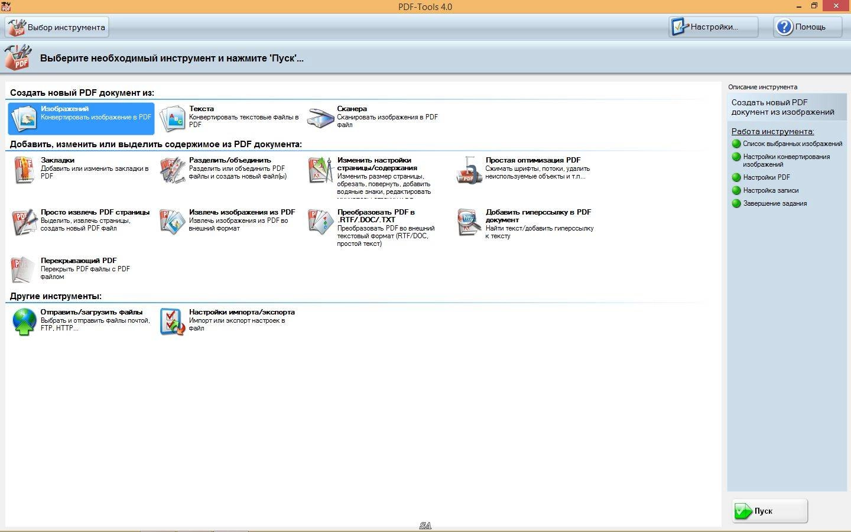The height and width of the screenshot is (532, 851).
Task: Click the Настройка записи step text
Action: pos(771,190)
